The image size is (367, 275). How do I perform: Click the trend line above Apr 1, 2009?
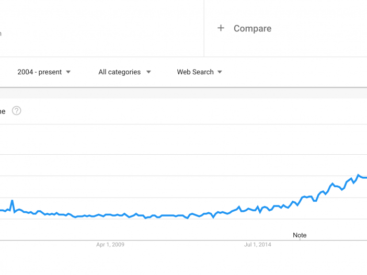(x=110, y=215)
